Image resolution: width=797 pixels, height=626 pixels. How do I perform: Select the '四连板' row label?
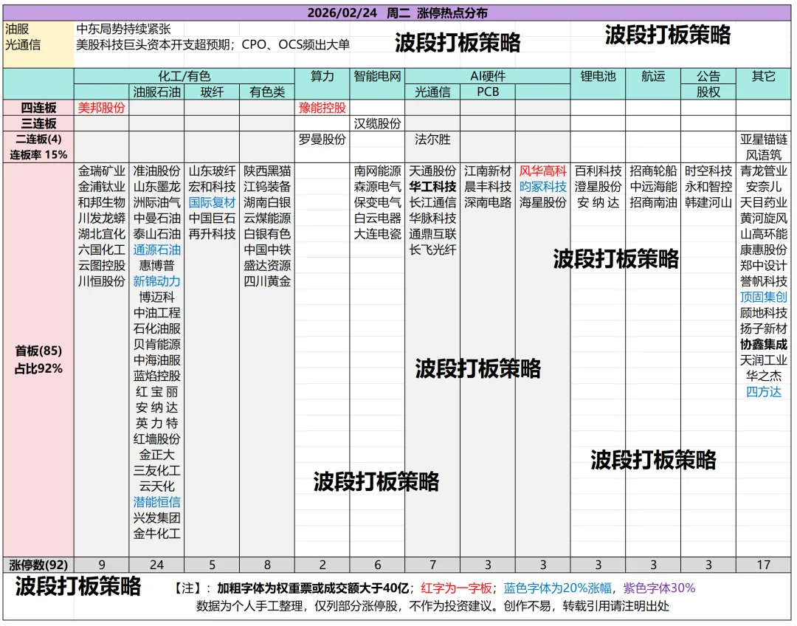pyautogui.click(x=38, y=108)
